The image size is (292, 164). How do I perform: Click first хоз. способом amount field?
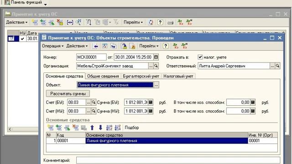(238, 102)
